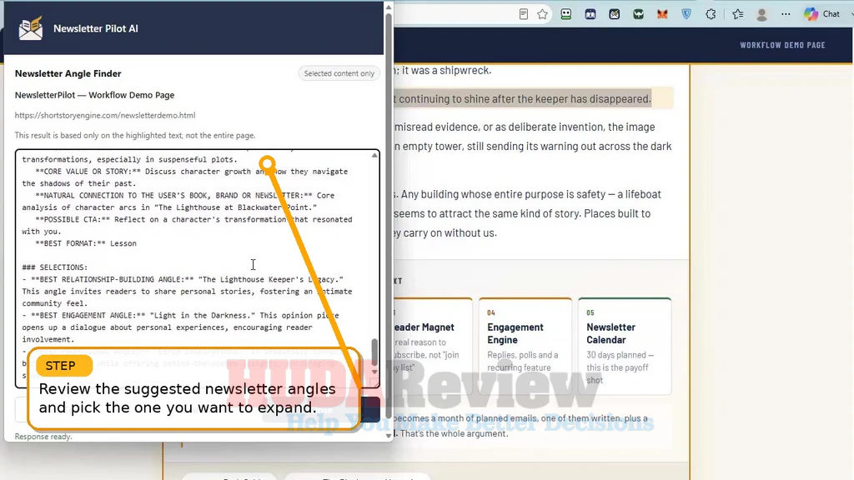Click the WORKFLOW DEMO PAGE header label
This screenshot has width=854, height=480.
click(x=782, y=45)
